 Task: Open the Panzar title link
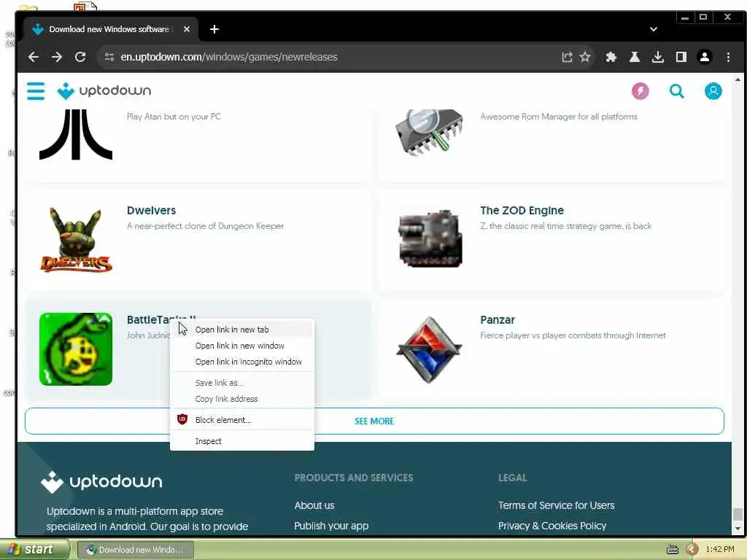(x=498, y=320)
